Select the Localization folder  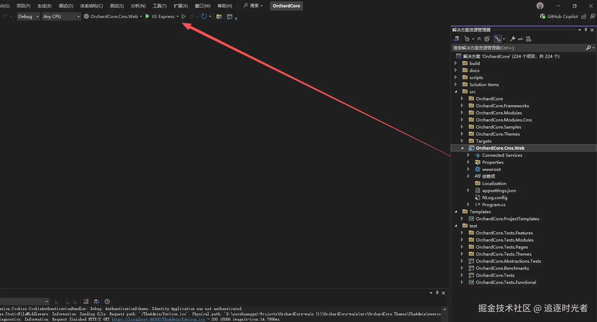(x=494, y=183)
